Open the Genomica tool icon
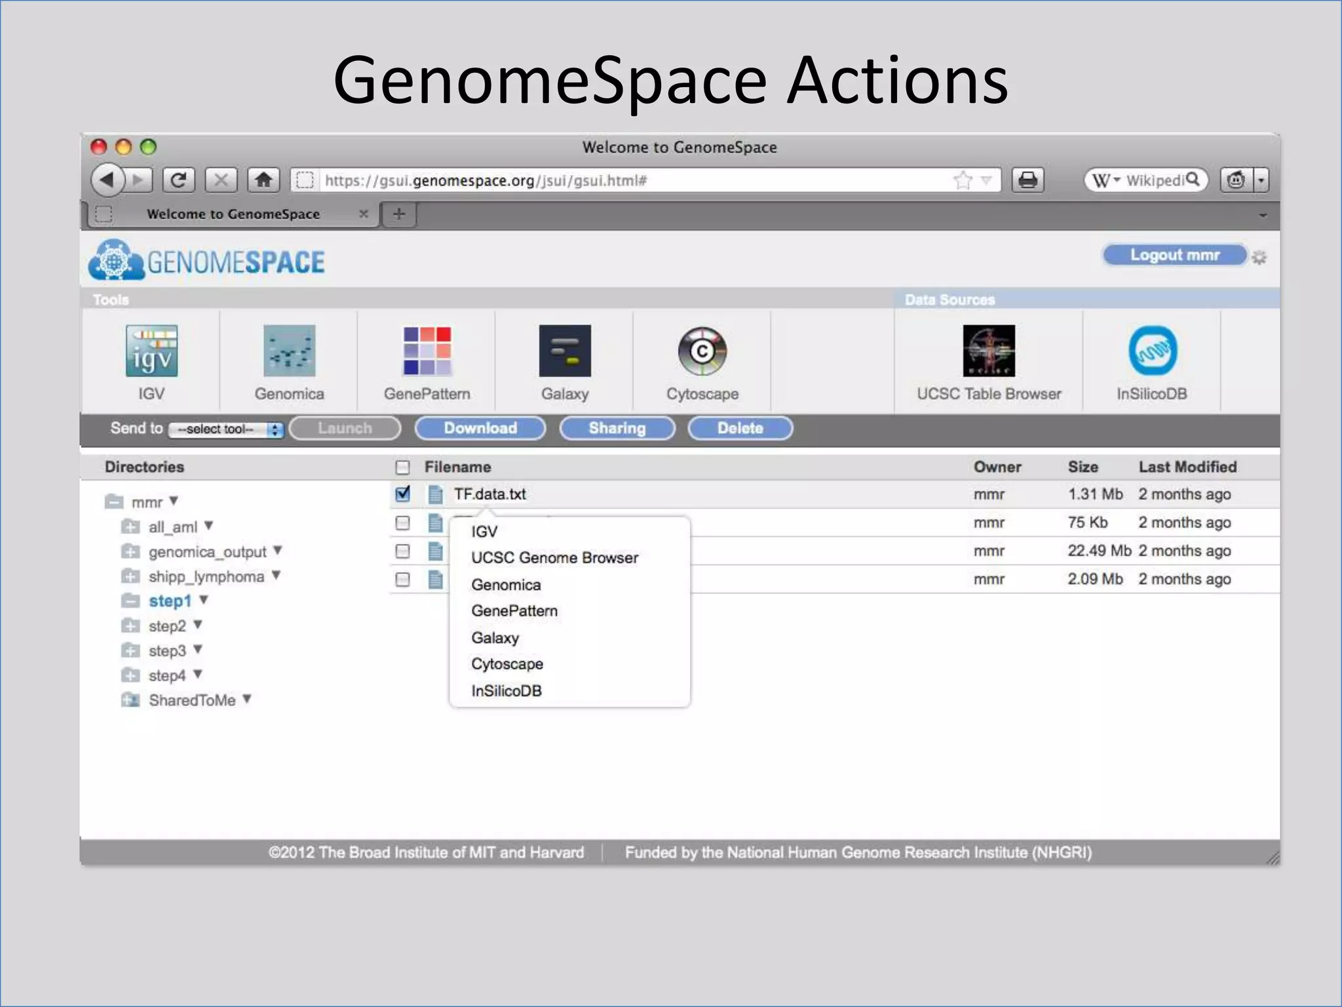 tap(289, 351)
